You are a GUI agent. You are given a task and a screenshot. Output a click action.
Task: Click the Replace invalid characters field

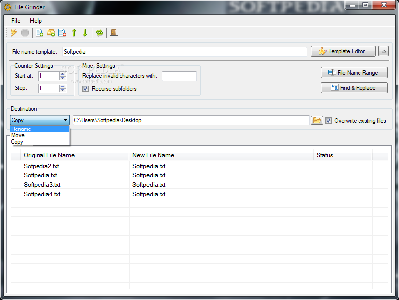pyautogui.click(x=179, y=76)
